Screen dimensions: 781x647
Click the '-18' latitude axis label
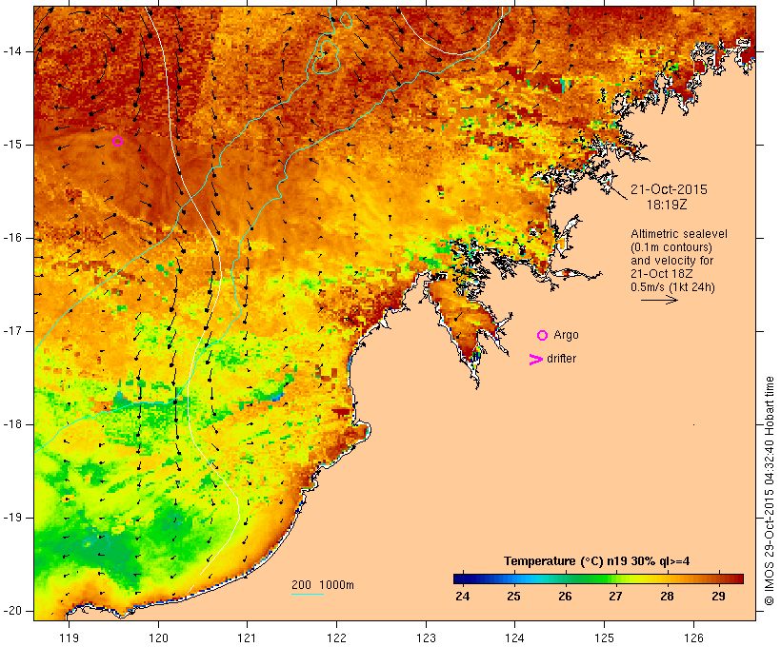pos(11,424)
